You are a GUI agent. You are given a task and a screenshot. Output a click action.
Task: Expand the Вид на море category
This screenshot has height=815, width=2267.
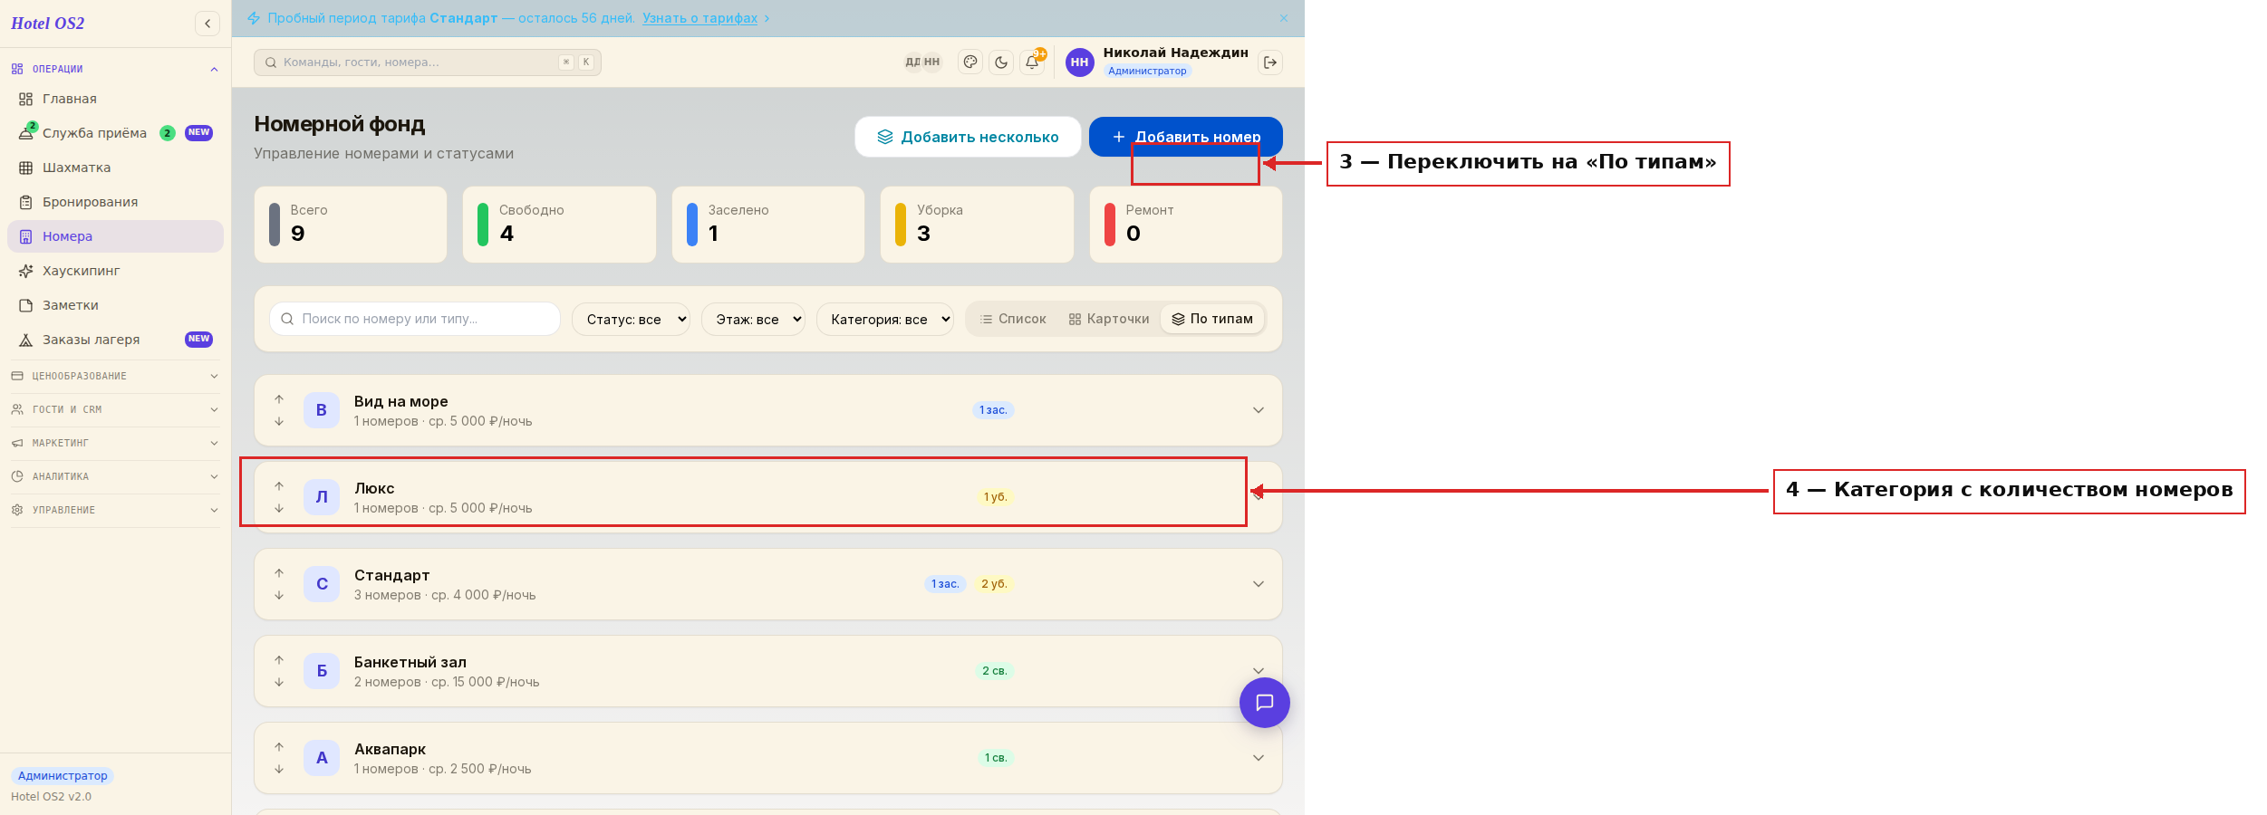click(1259, 410)
